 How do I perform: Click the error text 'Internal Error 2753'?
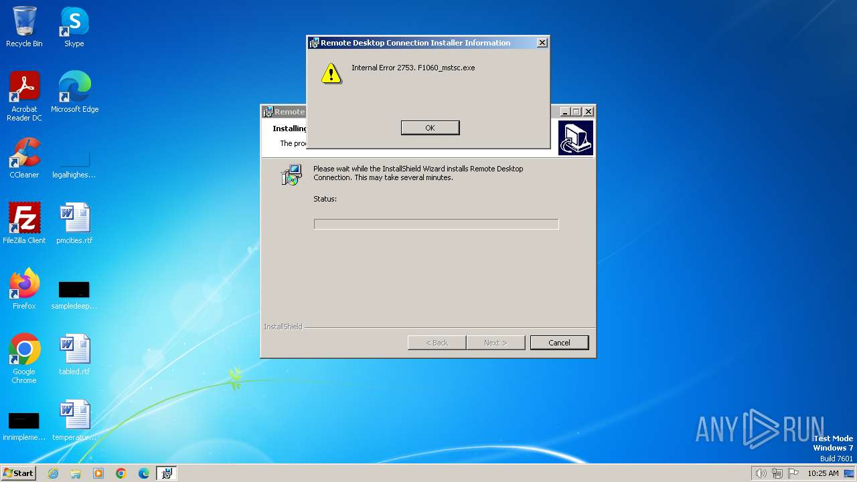coord(383,68)
